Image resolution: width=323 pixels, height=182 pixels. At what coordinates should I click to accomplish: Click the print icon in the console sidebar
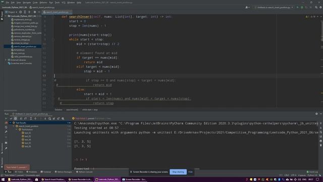pyautogui.click(x=321, y=141)
